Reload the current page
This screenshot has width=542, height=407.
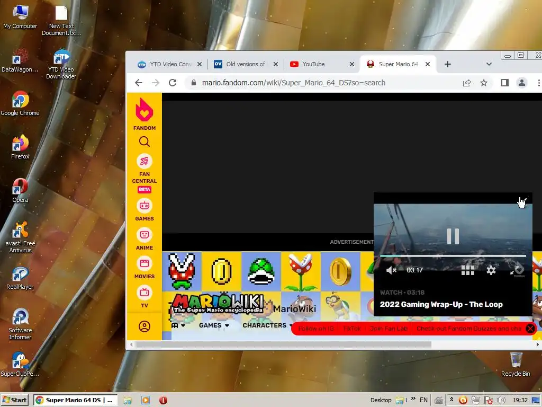click(173, 83)
